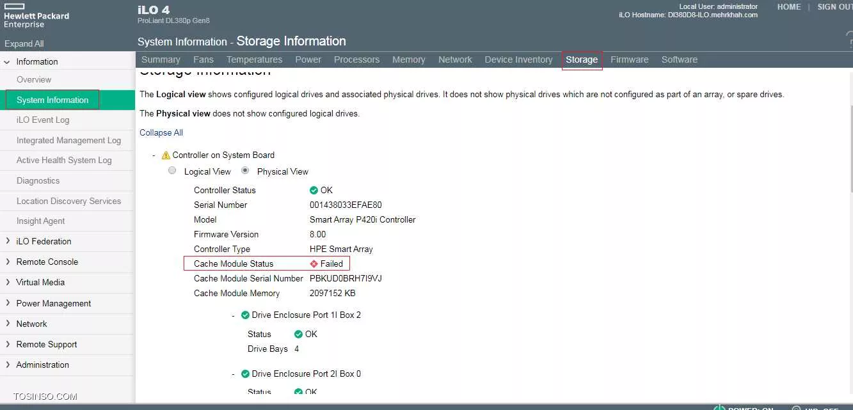This screenshot has height=410, width=853.
Task: Open Diagnostics in the sidebar
Action: pyautogui.click(x=38, y=180)
